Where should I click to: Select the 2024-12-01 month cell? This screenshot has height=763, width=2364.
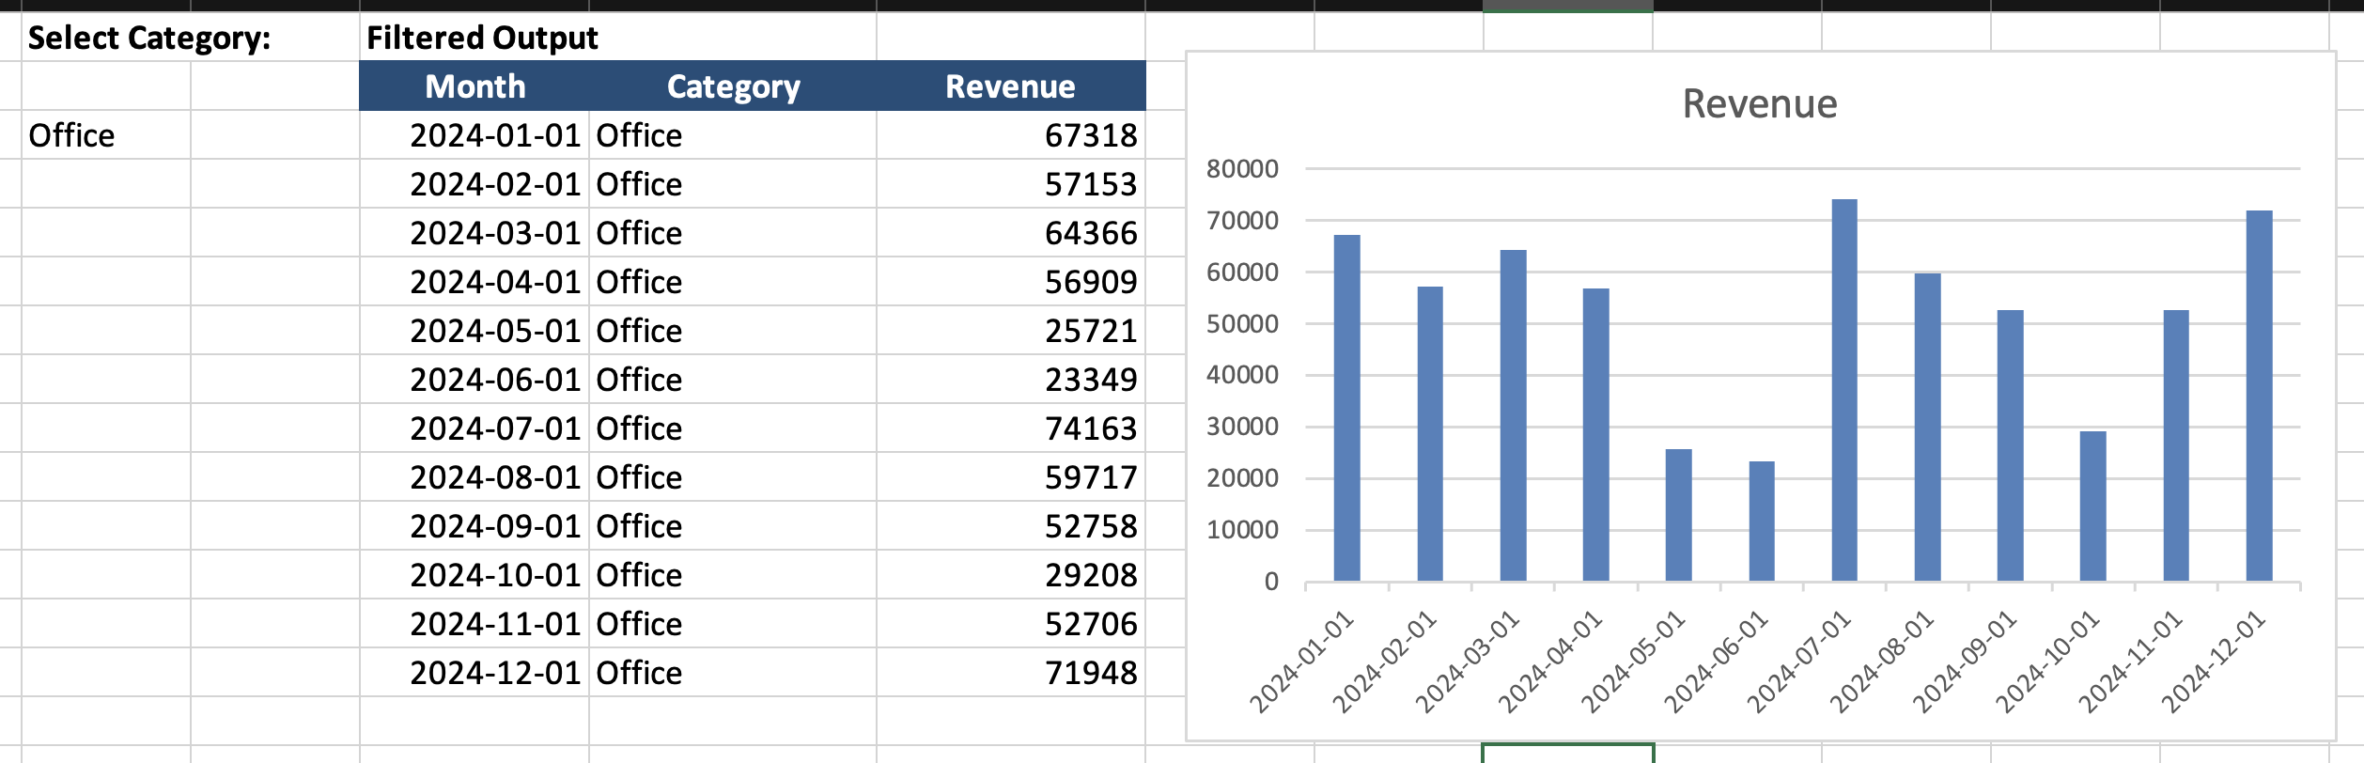tap(494, 673)
